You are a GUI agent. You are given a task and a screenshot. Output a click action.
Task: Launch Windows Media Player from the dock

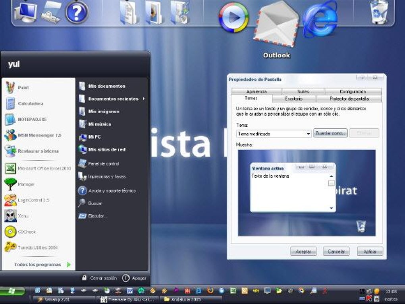[234, 17]
